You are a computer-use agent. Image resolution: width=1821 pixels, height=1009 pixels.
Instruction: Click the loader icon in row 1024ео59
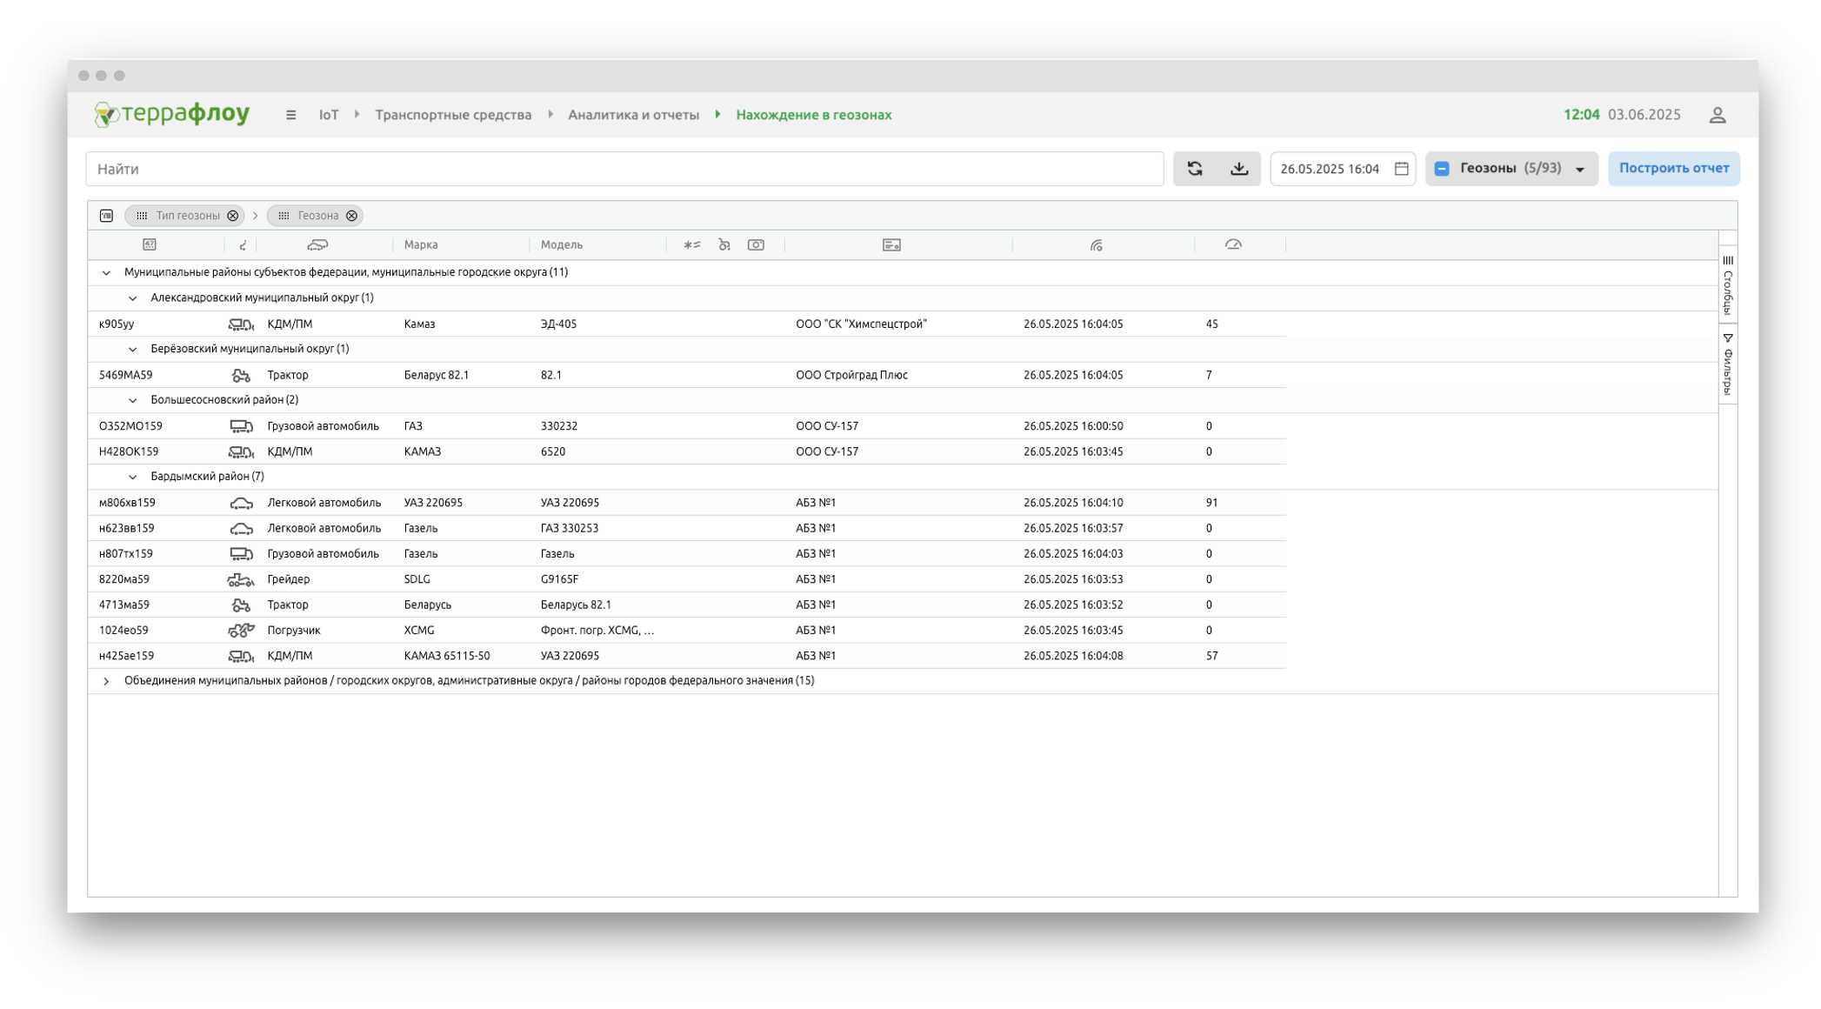tap(241, 631)
